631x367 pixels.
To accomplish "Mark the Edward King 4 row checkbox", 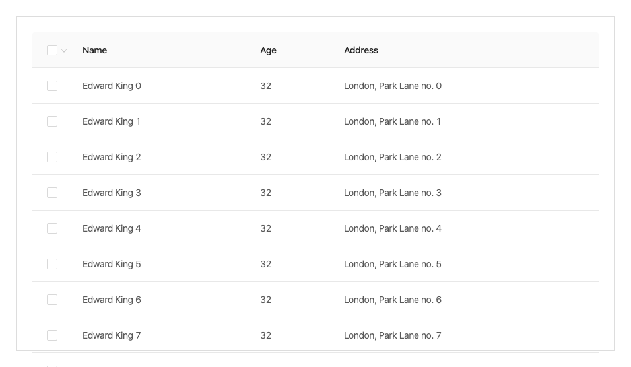I will (x=52, y=228).
